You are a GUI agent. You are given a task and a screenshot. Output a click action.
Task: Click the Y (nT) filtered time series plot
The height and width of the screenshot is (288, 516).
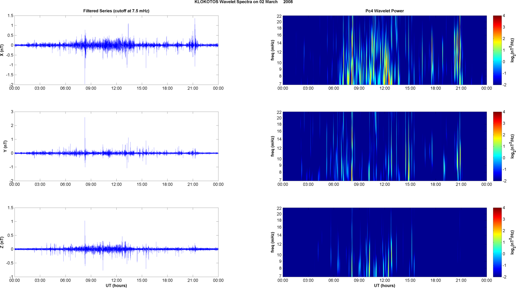tap(116, 146)
